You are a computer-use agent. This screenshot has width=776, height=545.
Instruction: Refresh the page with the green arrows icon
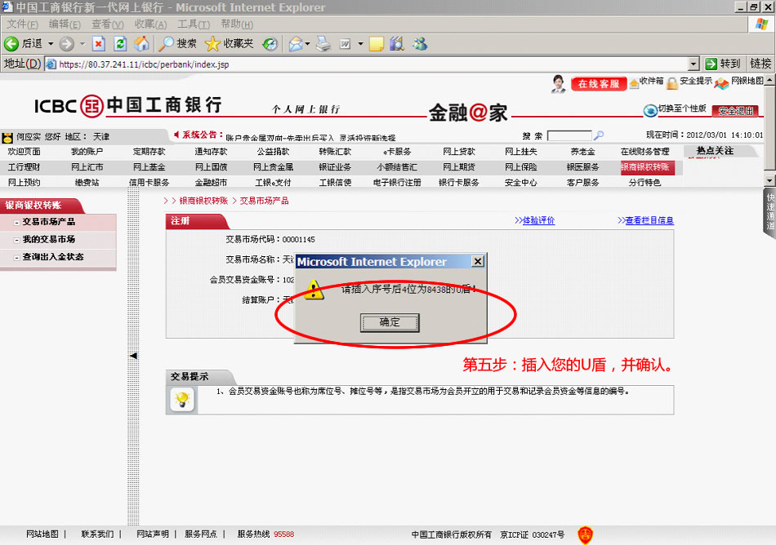(x=120, y=44)
